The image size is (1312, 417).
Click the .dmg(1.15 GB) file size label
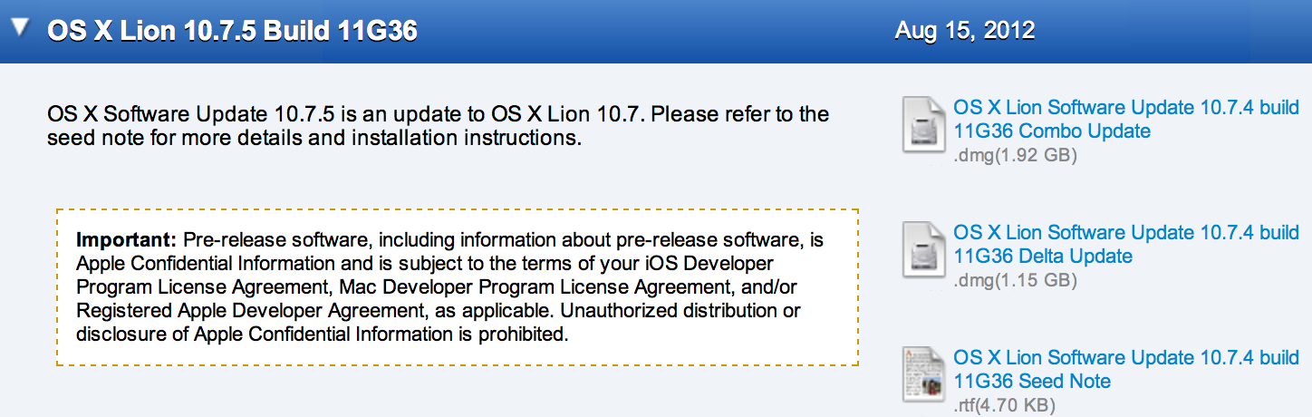tap(1015, 281)
